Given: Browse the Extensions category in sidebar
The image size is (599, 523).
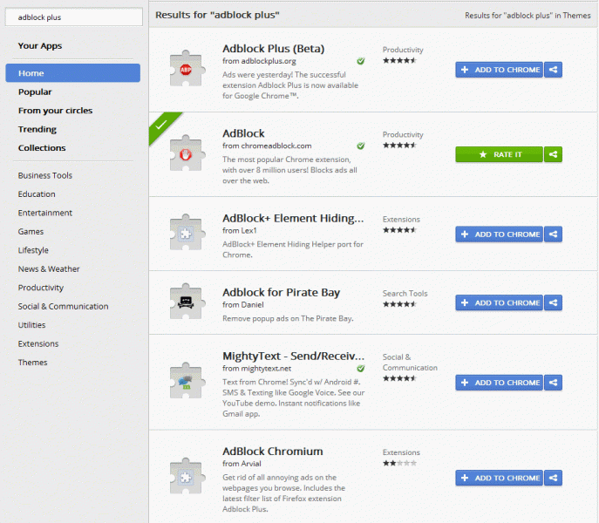Looking at the screenshot, I should 38,343.
